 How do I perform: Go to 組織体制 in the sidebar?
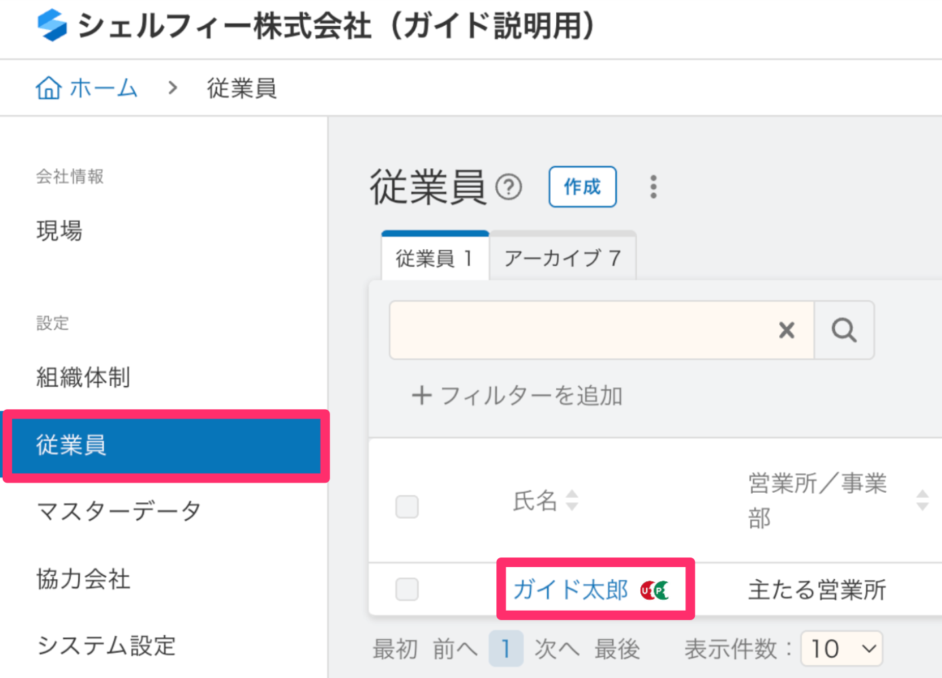pyautogui.click(x=83, y=377)
